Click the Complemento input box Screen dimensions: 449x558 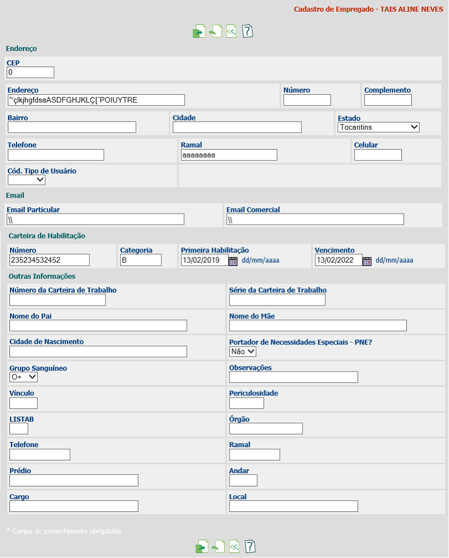(388, 100)
